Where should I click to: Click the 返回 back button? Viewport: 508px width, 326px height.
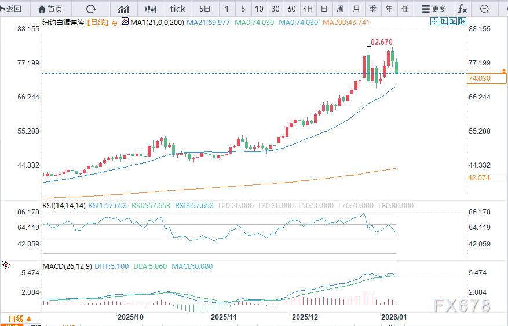coord(12,9)
